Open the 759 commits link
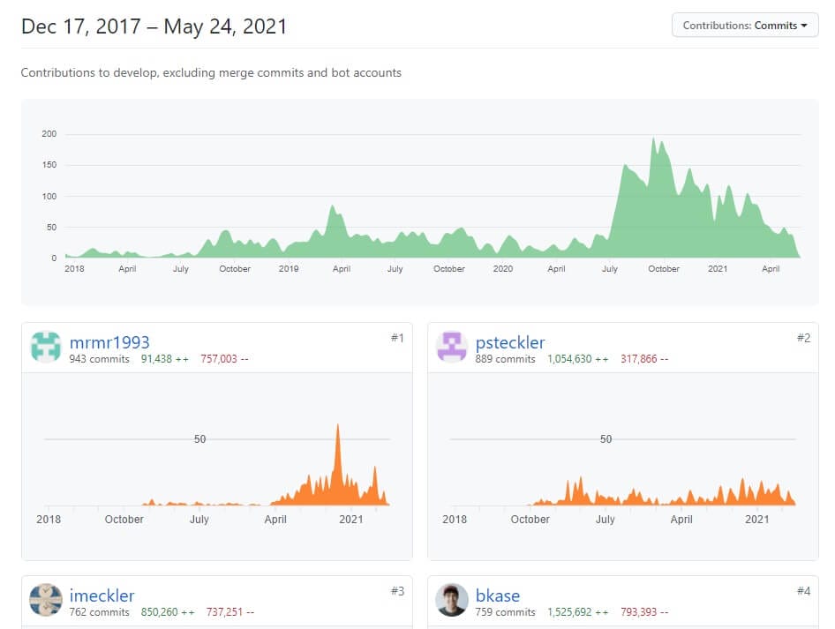 (x=505, y=612)
